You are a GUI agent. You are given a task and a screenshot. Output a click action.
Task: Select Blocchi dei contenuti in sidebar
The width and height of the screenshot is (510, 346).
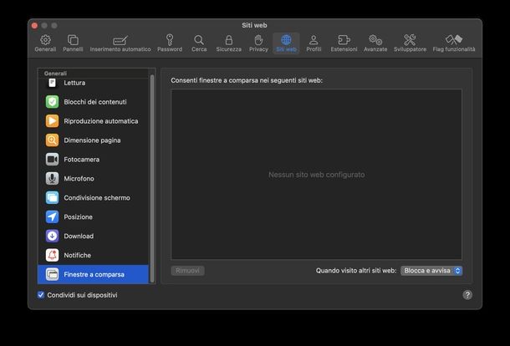tap(94, 102)
